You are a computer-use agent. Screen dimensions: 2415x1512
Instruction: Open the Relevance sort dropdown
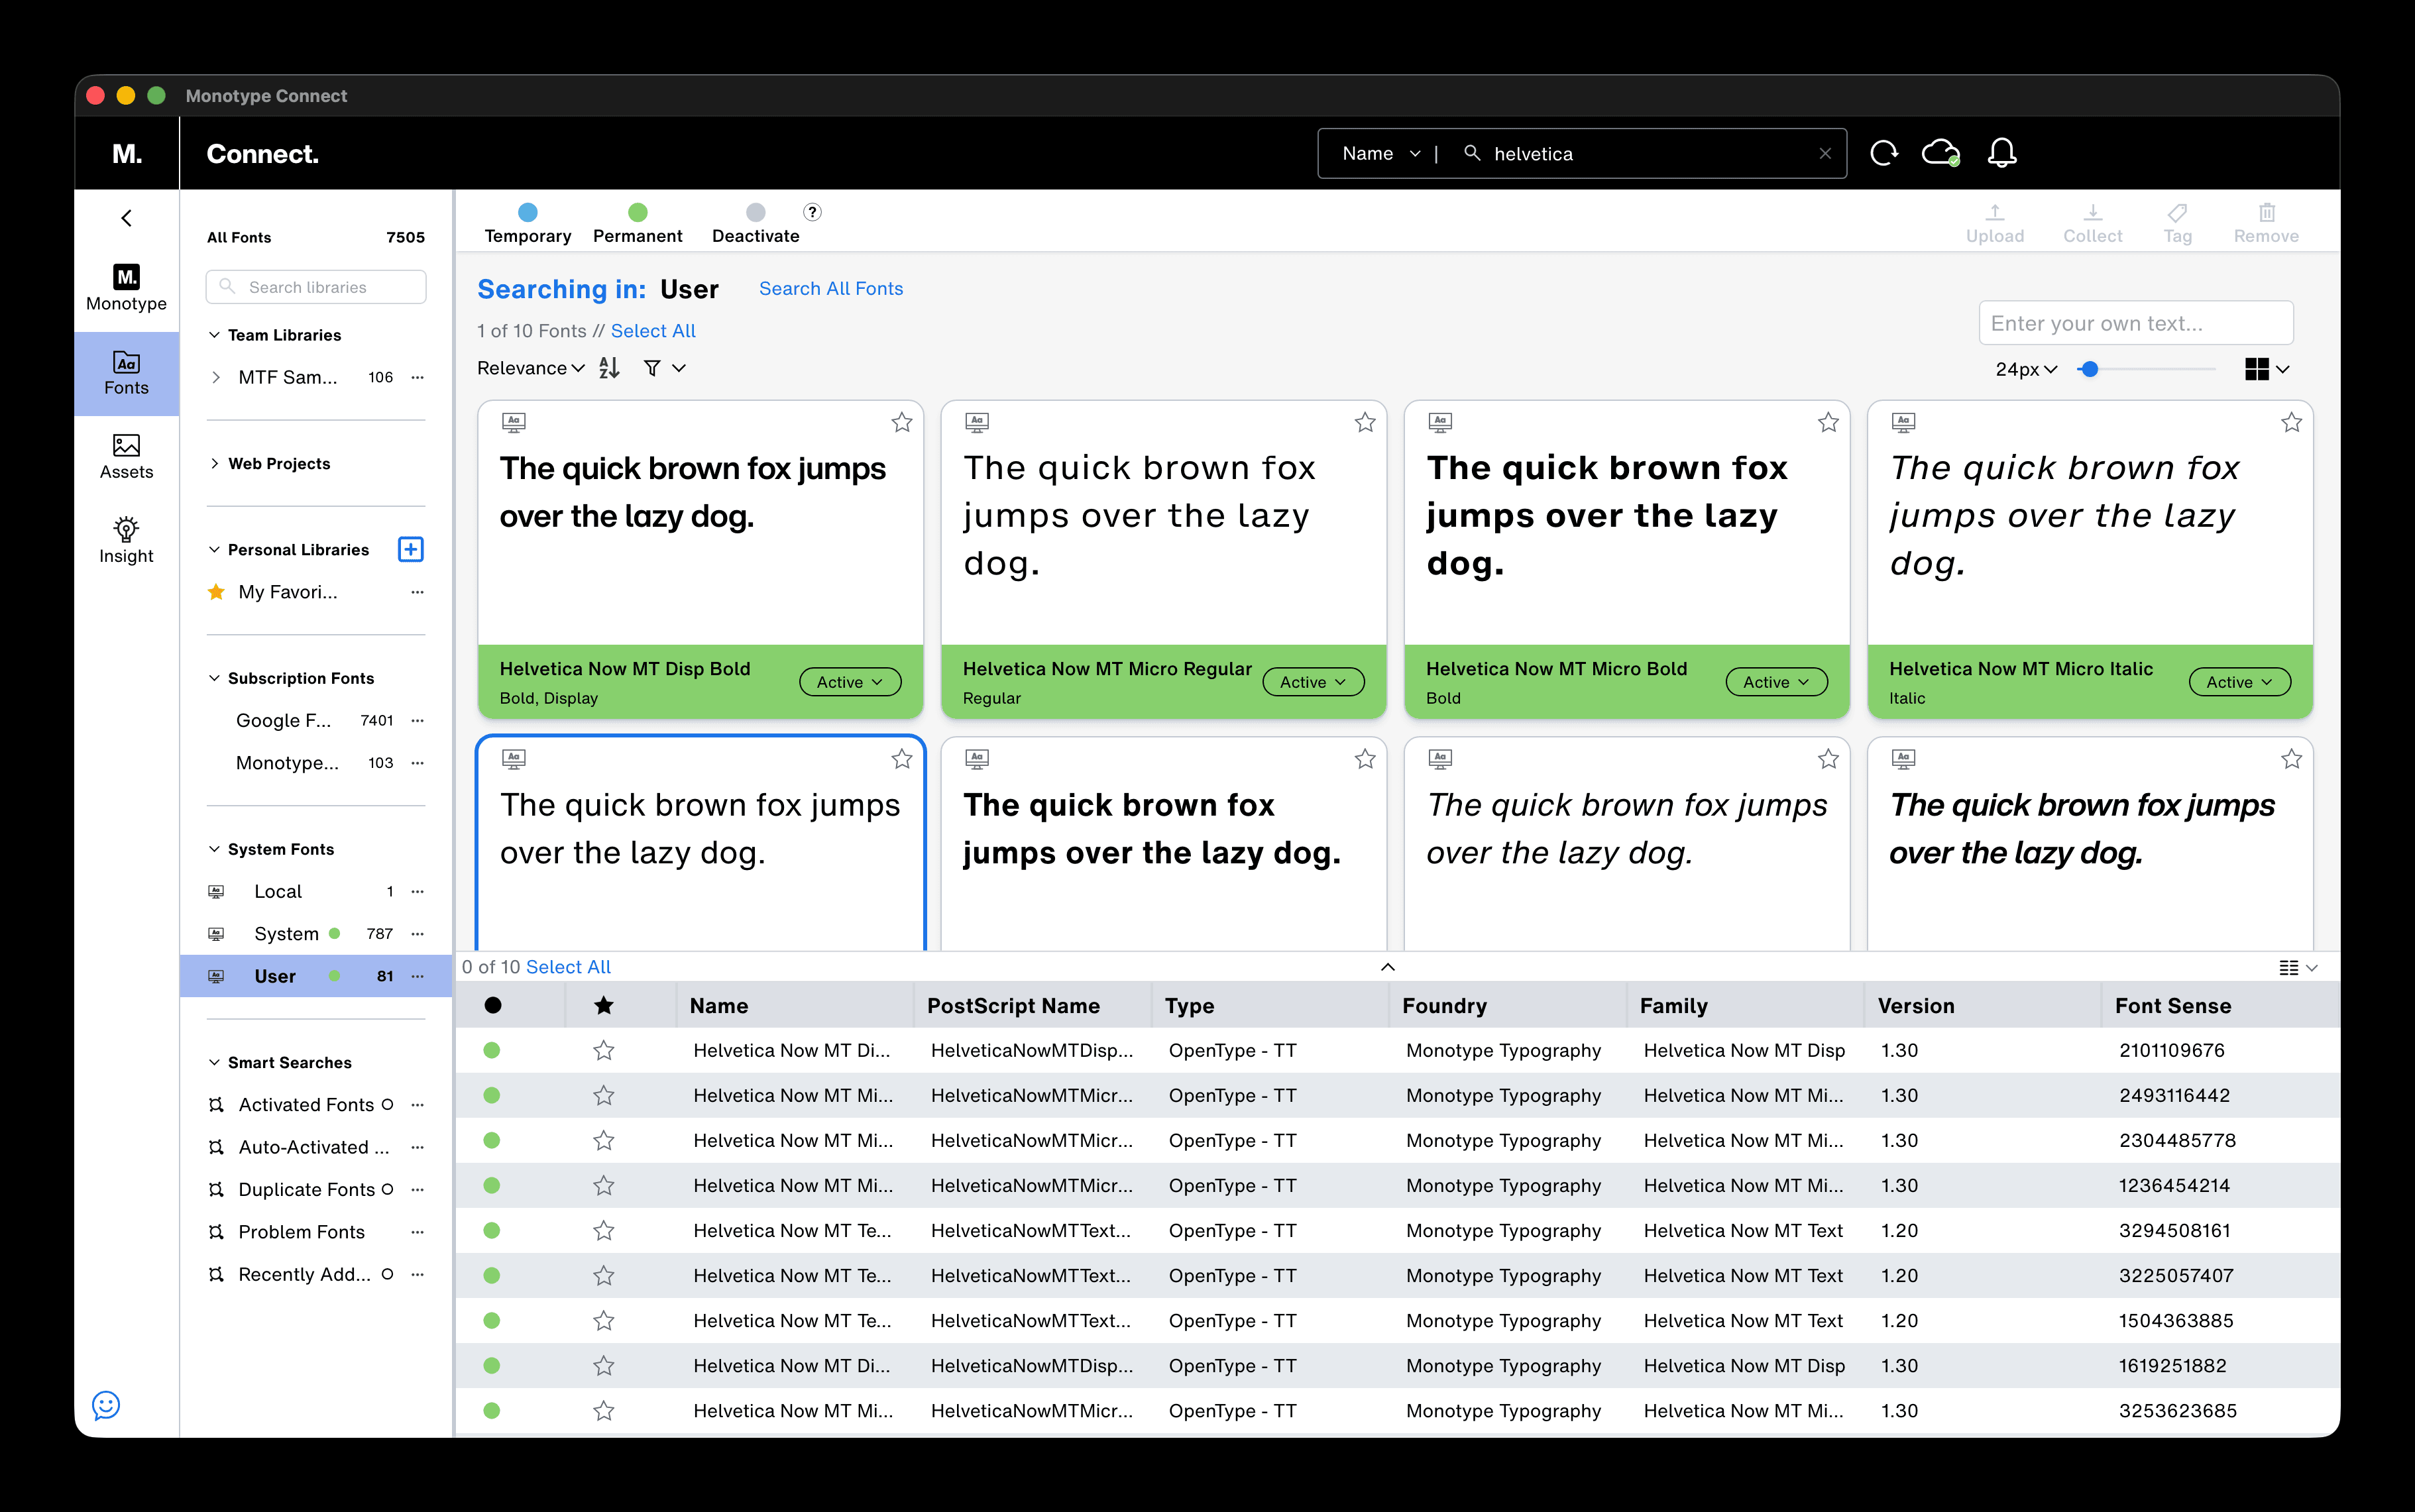[530, 368]
